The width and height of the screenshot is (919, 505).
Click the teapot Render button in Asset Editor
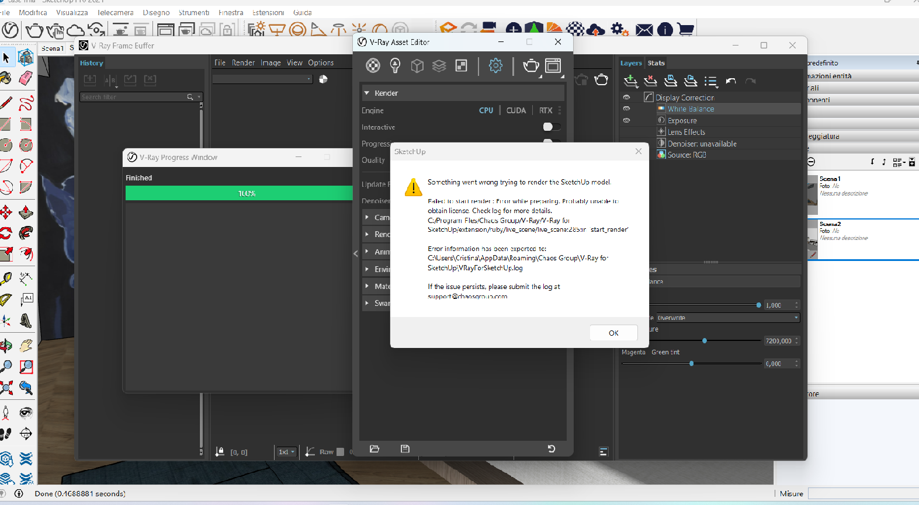(530, 65)
